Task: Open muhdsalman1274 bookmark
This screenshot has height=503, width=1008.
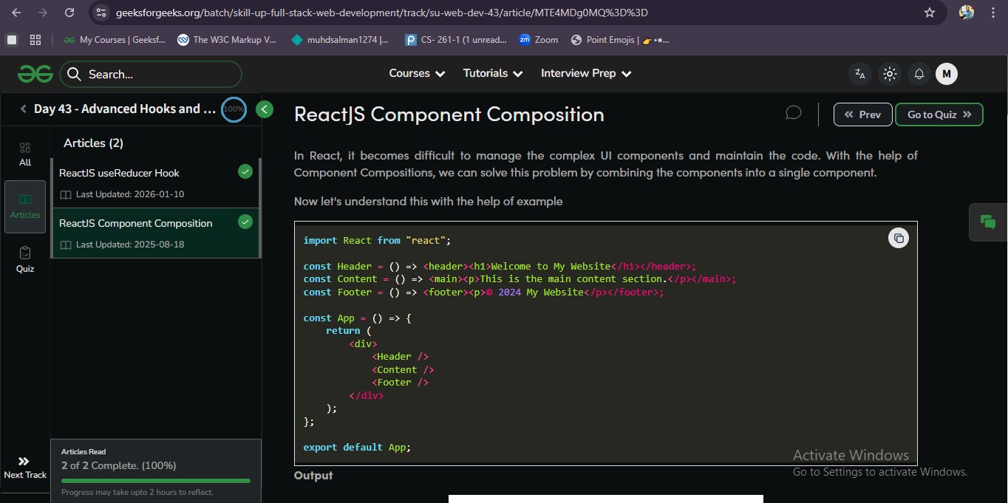Action: [x=340, y=40]
